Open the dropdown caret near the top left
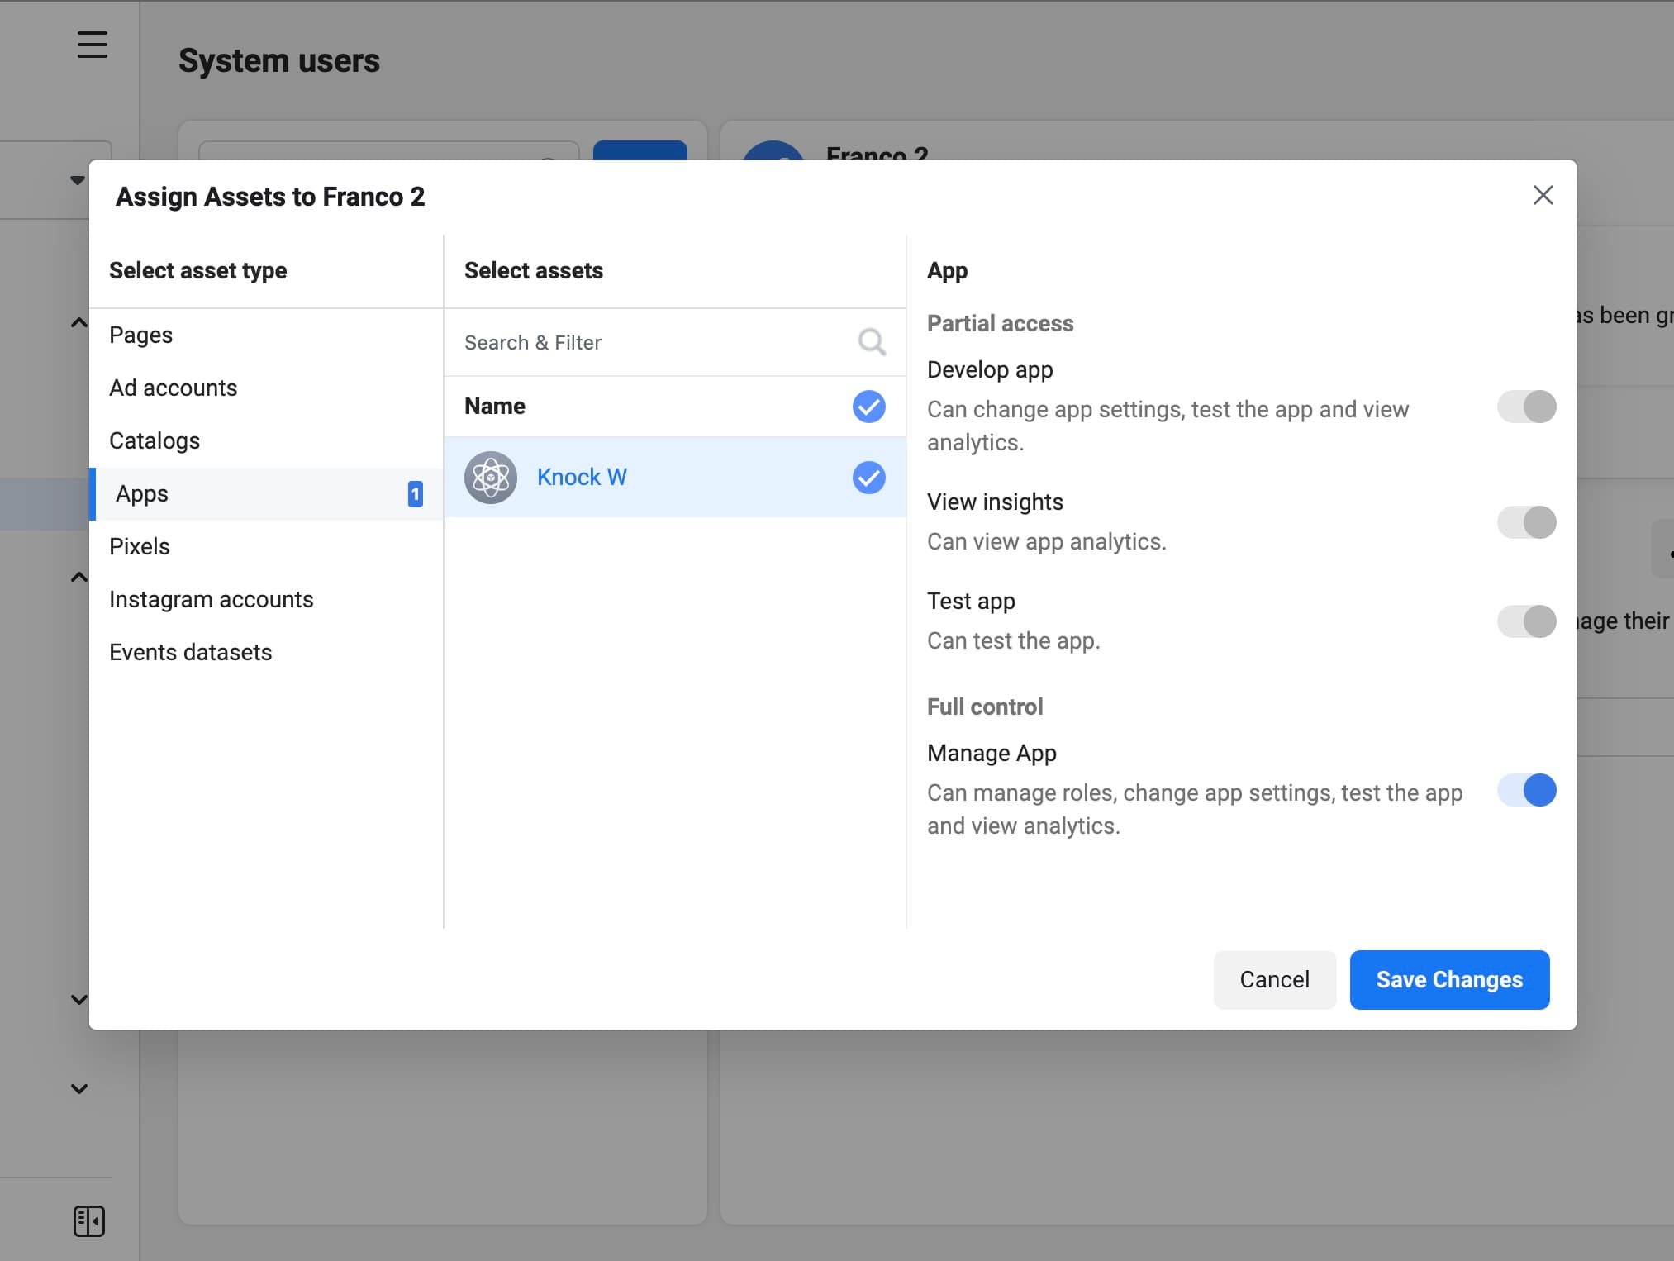 click(x=76, y=179)
